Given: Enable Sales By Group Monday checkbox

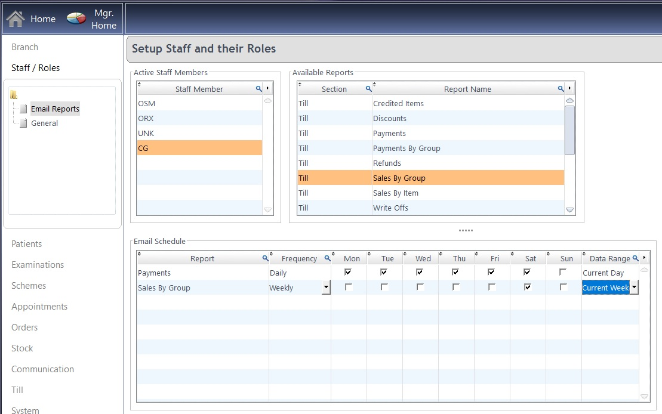Looking at the screenshot, I should (x=348, y=287).
